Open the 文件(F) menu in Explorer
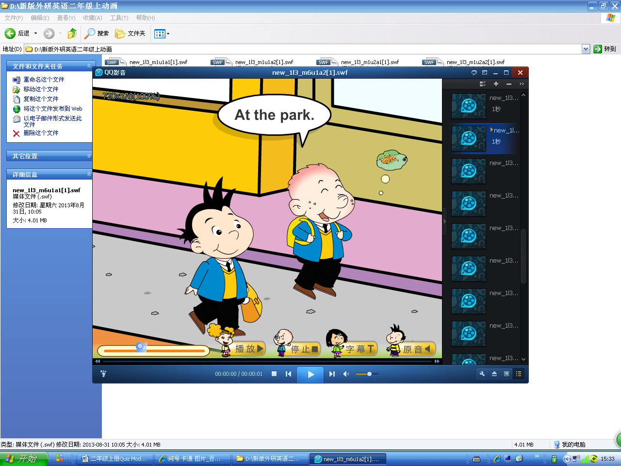Screen dimensions: 621x466 (x=14, y=18)
